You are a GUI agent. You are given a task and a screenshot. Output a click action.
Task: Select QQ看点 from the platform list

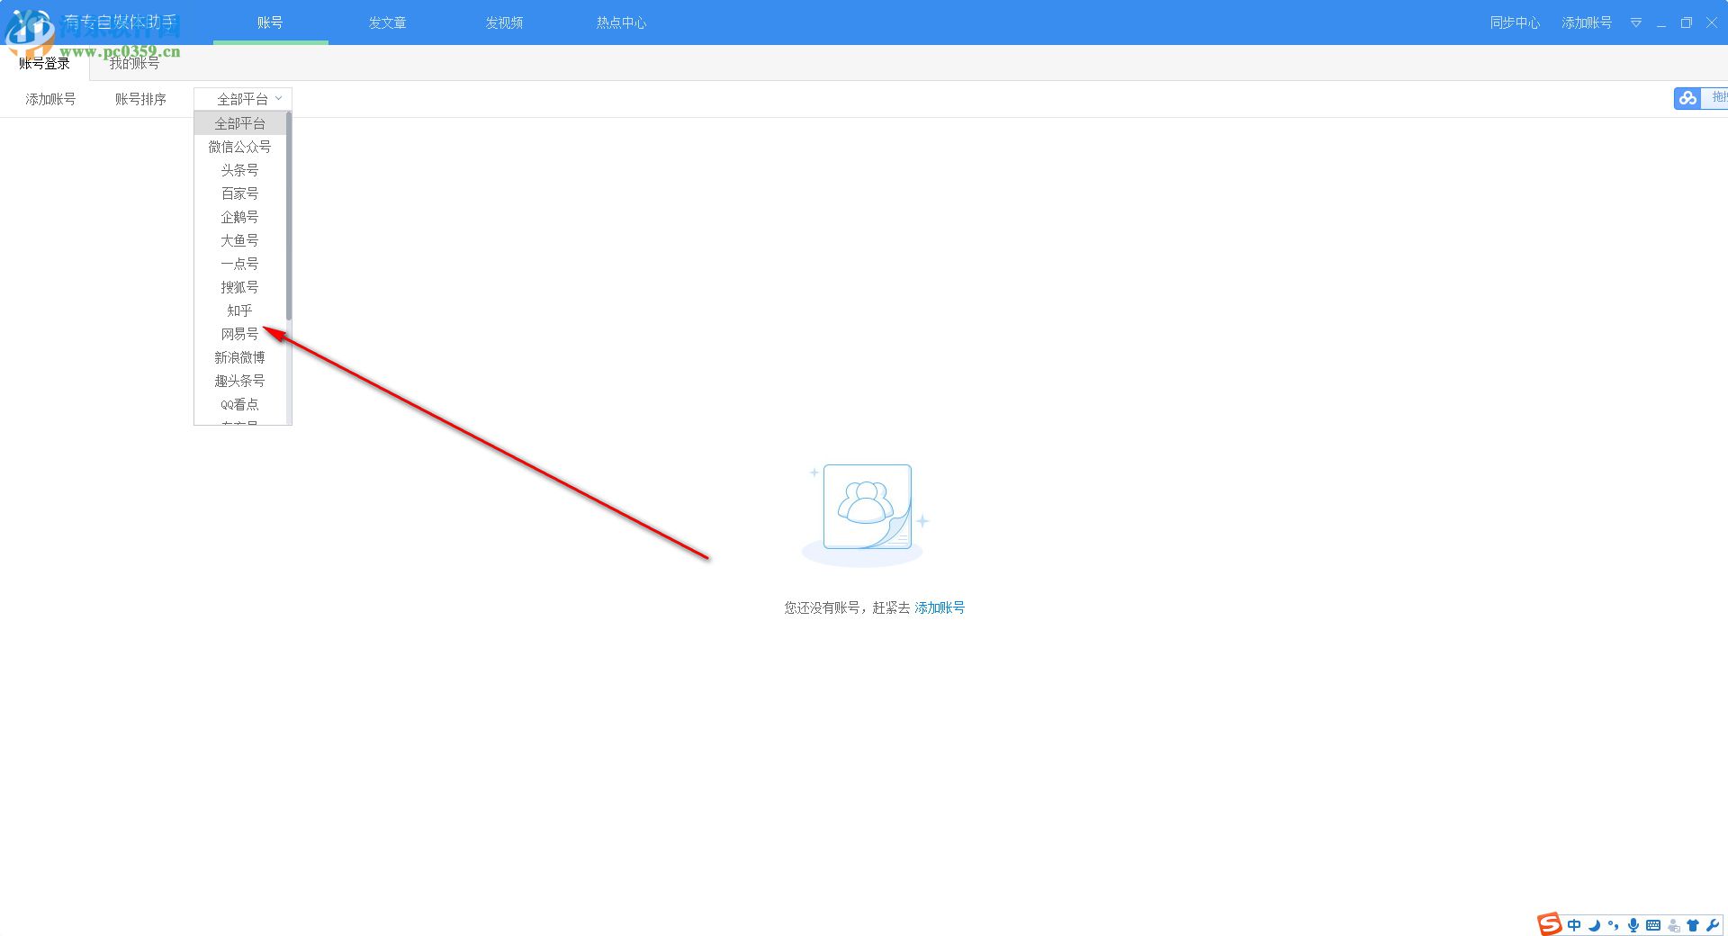tap(240, 404)
